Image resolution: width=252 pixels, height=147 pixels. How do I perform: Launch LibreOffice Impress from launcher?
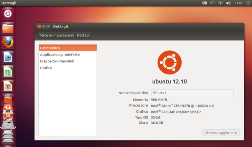(x=8, y=86)
